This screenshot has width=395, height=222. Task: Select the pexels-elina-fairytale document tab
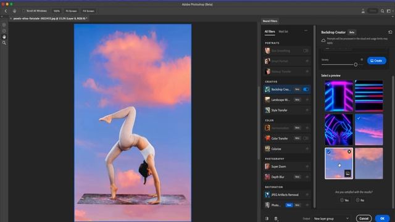[50, 18]
